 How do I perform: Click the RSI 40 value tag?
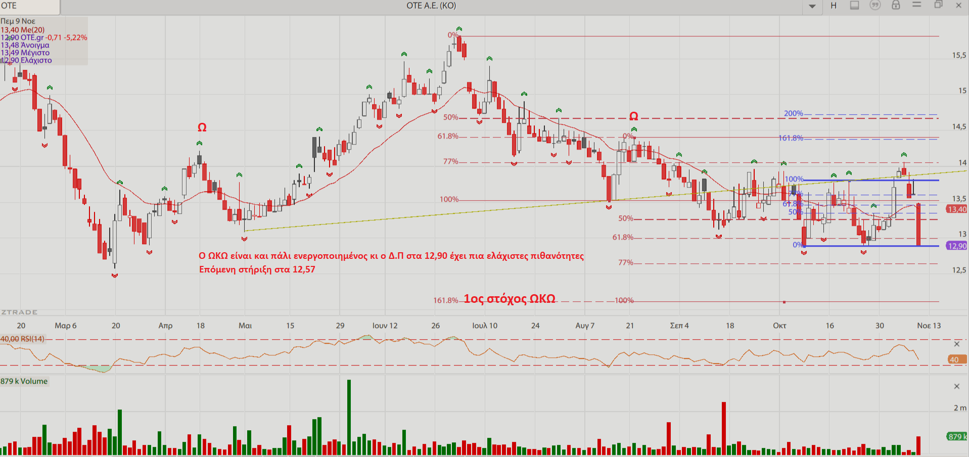[956, 360]
